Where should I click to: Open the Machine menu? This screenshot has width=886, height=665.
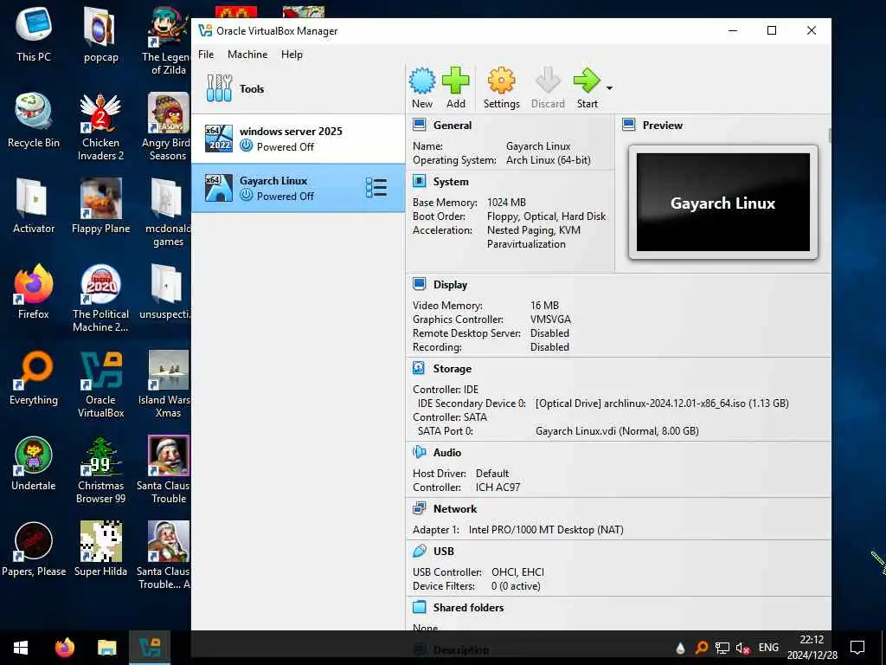[x=247, y=55]
